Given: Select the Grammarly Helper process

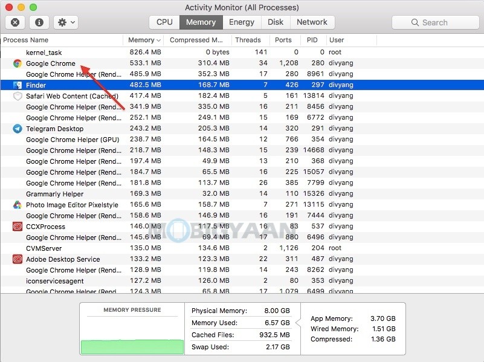Looking at the screenshot, I should click(242, 194).
